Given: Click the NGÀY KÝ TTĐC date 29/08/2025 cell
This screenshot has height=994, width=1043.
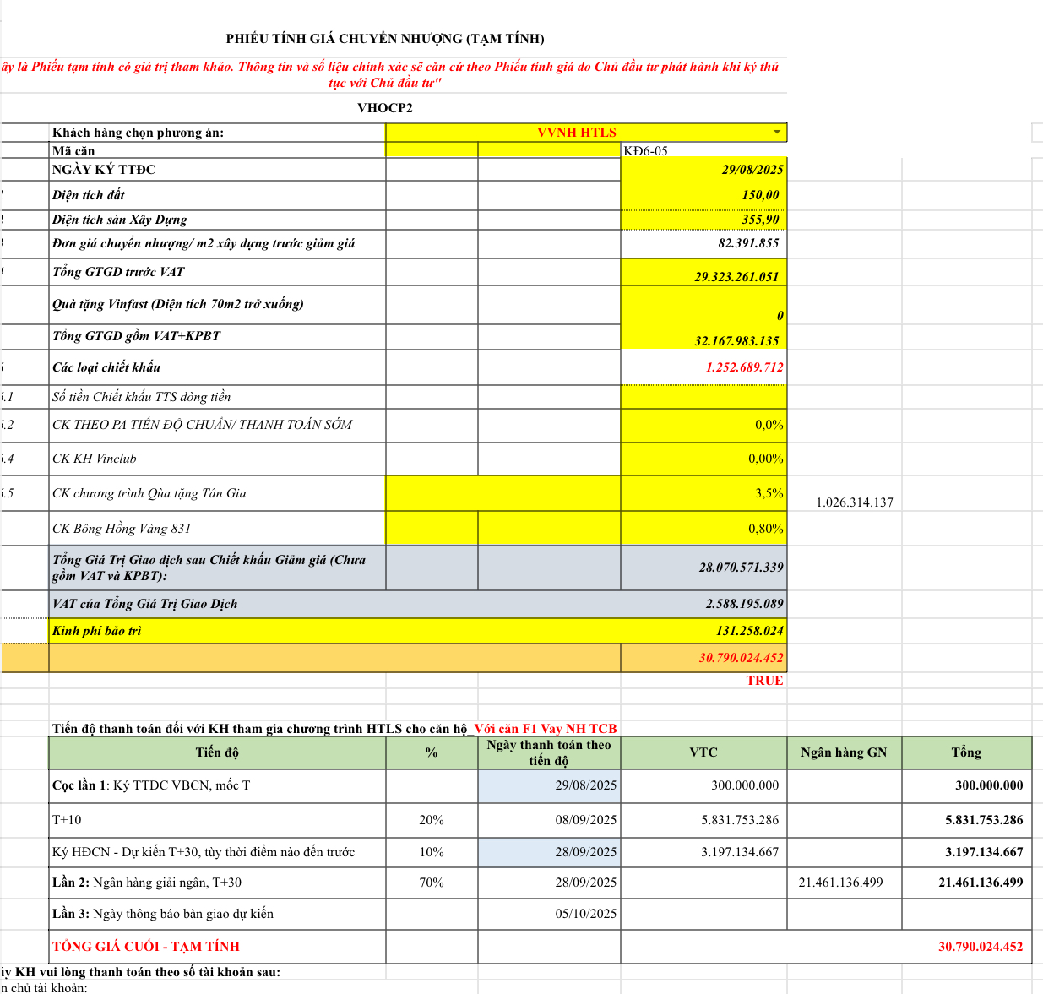Looking at the screenshot, I should pos(703,170).
